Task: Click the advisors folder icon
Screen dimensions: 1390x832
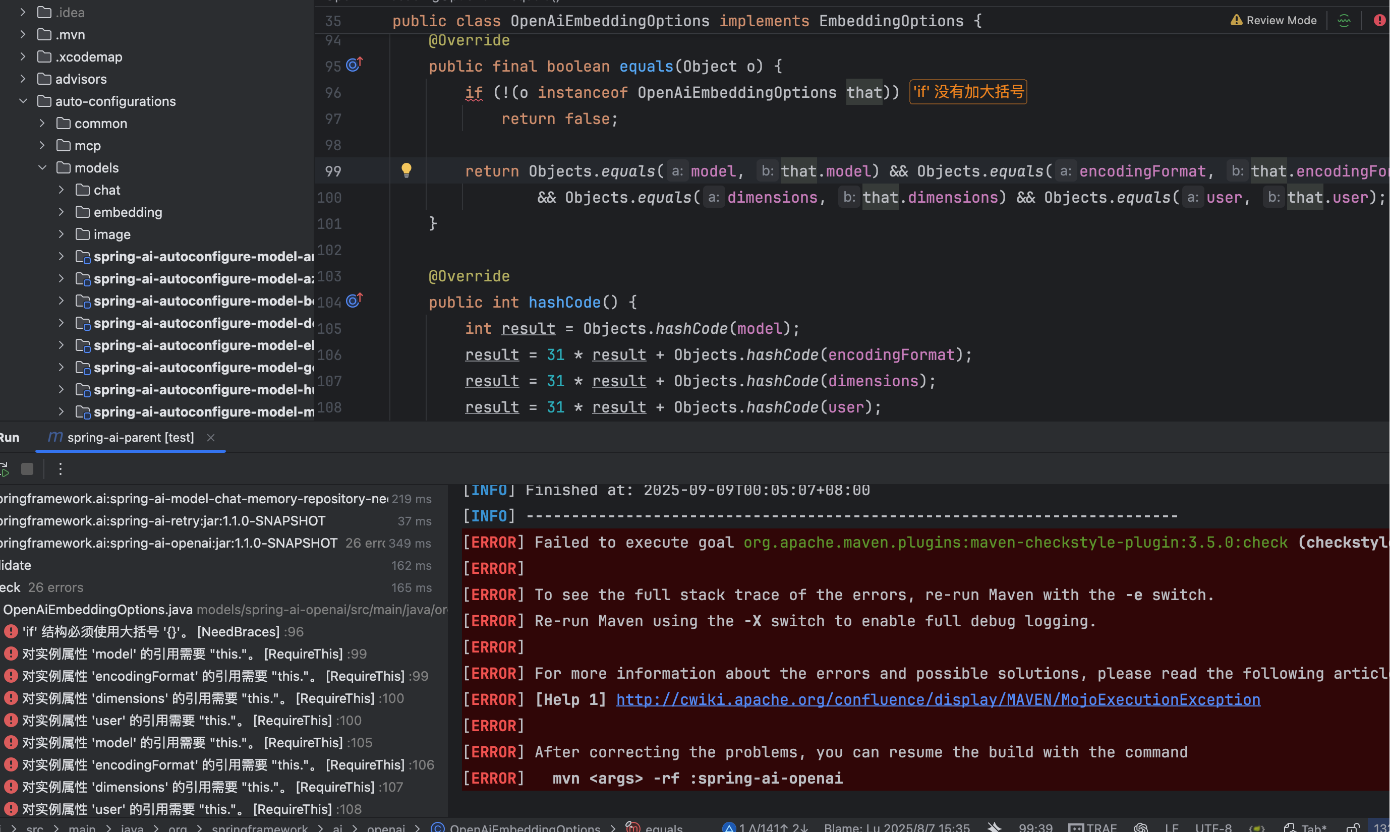Action: [44, 79]
